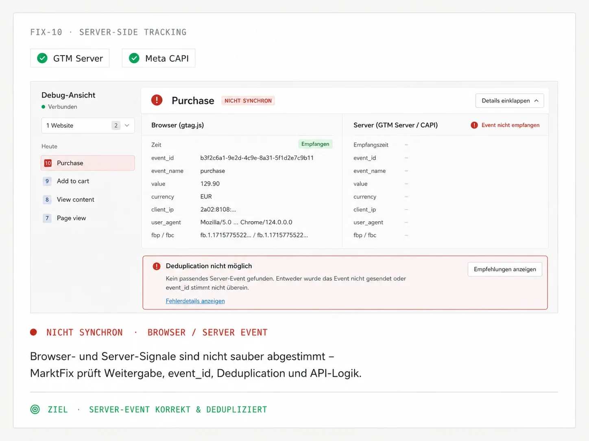Image resolution: width=589 pixels, height=441 pixels.
Task: Click the Meta CAPI status chip
Action: 159,58
